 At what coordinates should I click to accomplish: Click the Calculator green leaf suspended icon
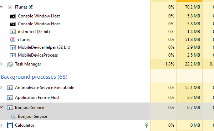pos(146,125)
